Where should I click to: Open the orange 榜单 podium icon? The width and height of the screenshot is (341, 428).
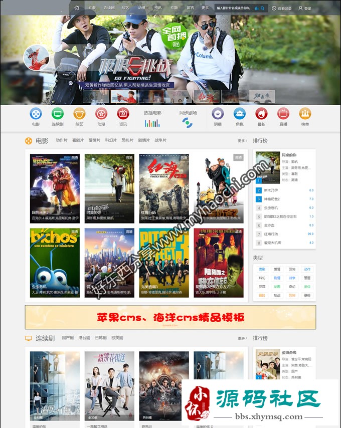click(x=305, y=114)
